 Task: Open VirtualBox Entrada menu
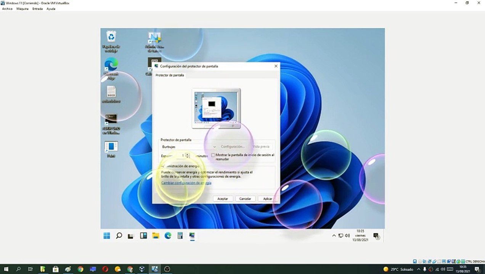coord(37,9)
